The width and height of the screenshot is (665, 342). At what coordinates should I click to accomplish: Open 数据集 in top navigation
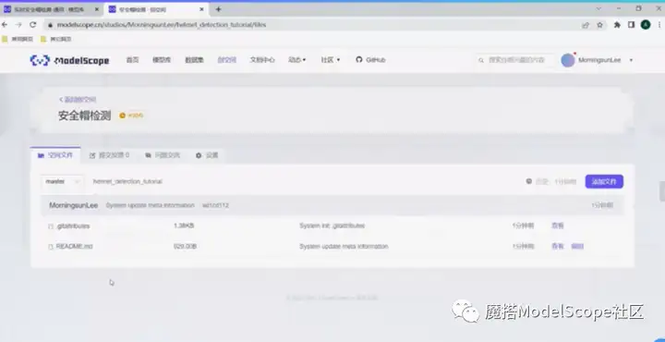[x=194, y=60]
